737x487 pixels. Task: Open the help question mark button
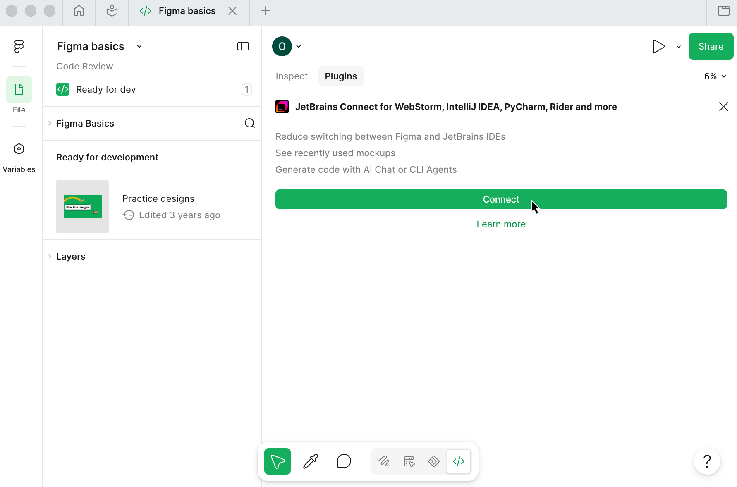click(x=707, y=461)
